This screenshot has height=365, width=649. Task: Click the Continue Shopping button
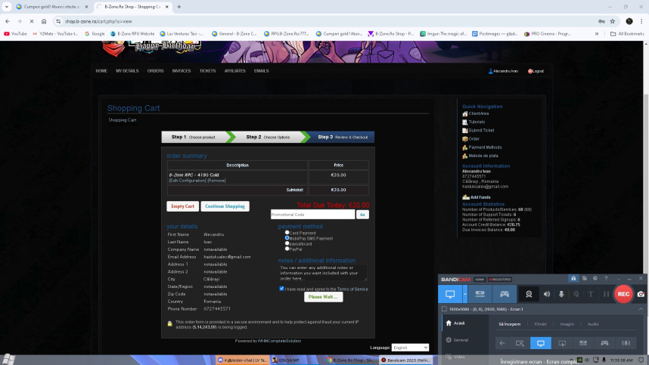[x=225, y=206]
